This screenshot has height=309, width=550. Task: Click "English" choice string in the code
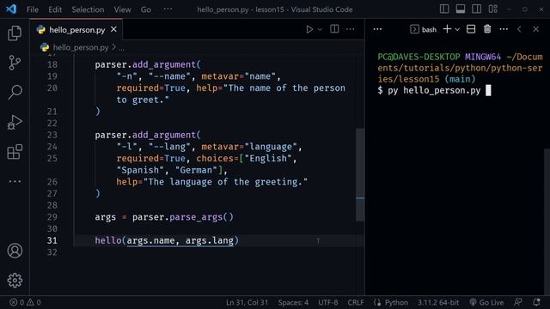[268, 158]
